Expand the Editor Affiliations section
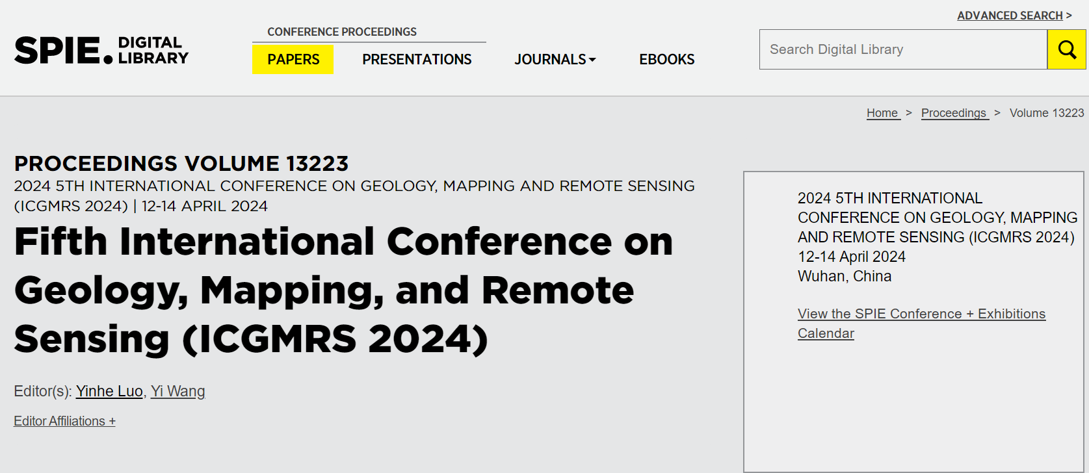 [64, 421]
